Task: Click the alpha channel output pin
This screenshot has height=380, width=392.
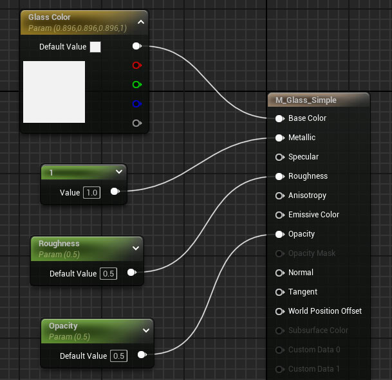Action: pyautogui.click(x=136, y=123)
